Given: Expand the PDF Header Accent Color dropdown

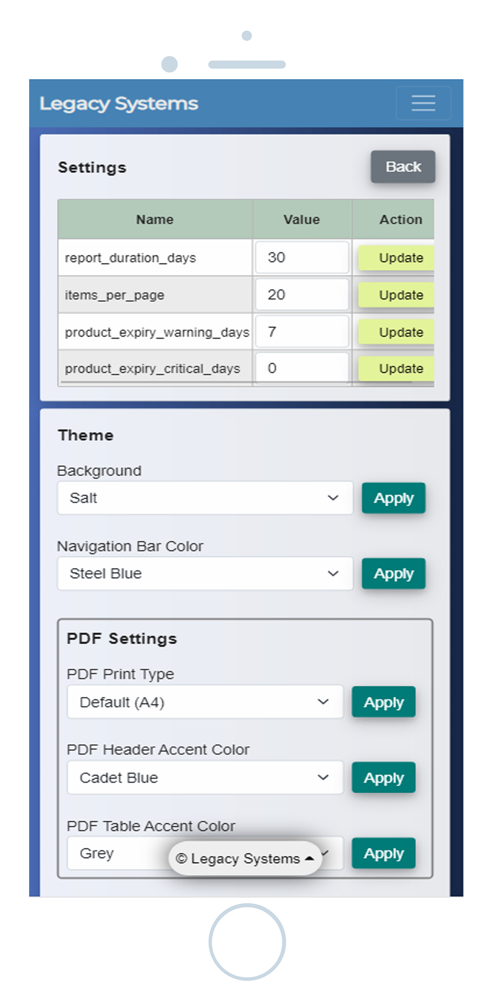Looking at the screenshot, I should click(205, 778).
